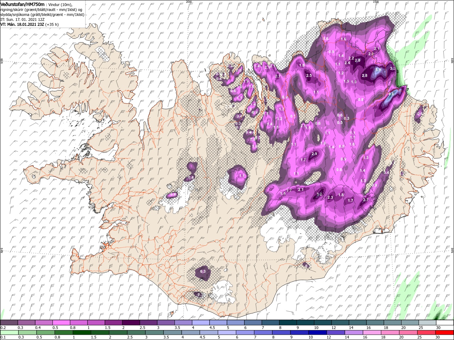The image size is (454, 340).
Task: Click the 1.1 value in the isolated central patch
Action: 242,176
